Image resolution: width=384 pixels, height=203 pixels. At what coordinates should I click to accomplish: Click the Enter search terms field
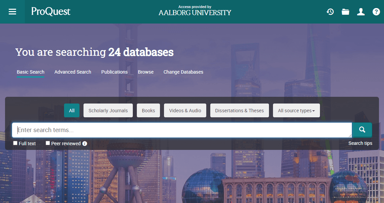[x=181, y=130]
